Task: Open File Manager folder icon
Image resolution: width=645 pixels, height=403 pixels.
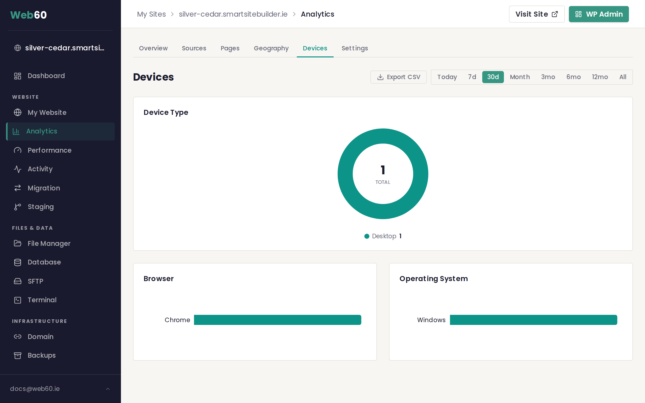Action: 18,243
